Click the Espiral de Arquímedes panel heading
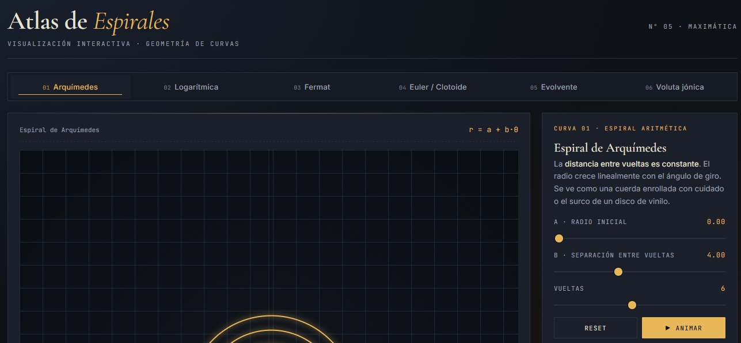 click(x=610, y=148)
